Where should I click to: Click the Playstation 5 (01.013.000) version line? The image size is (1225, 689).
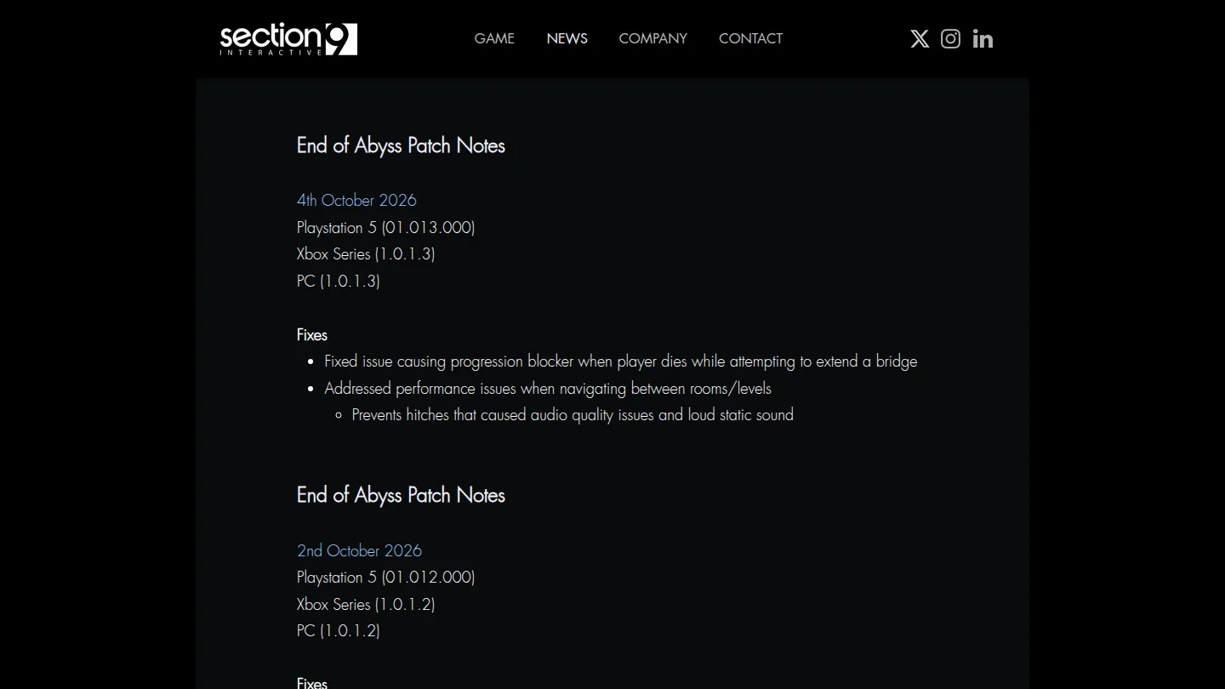(385, 227)
